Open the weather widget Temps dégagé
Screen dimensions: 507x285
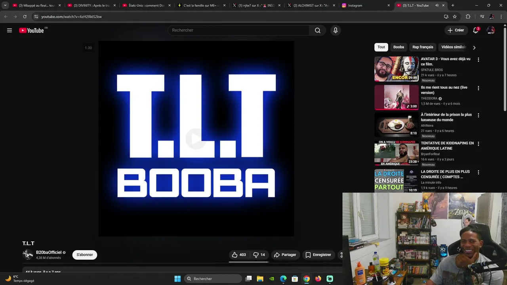click(20, 279)
